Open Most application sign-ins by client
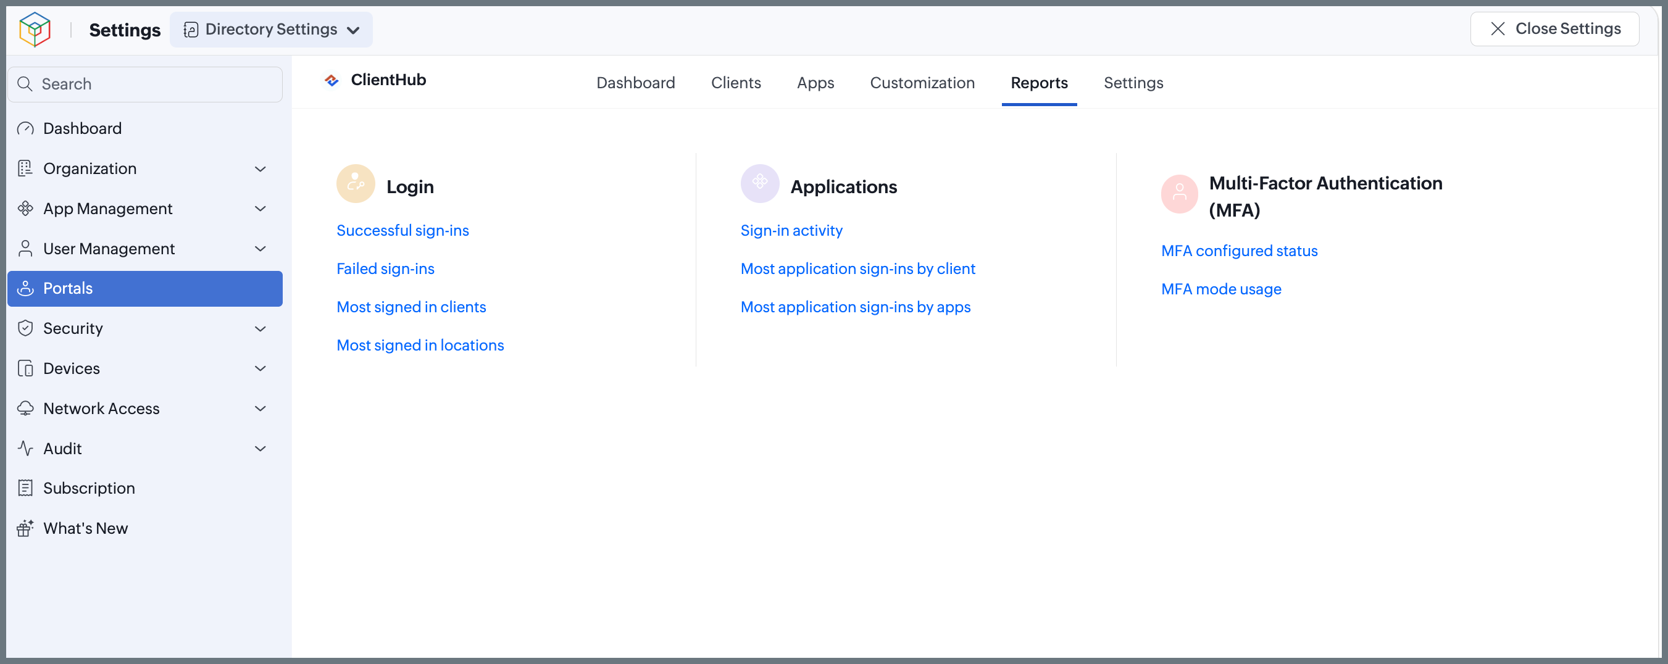This screenshot has height=664, width=1668. click(858, 268)
